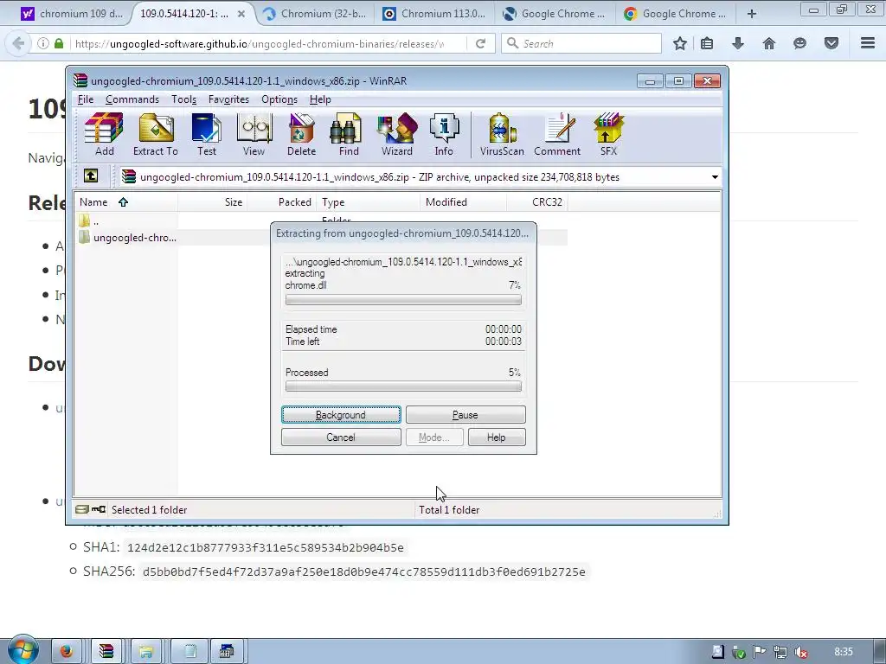Click the SFX toolbar icon
The width and height of the screenshot is (886, 664).
(608, 134)
